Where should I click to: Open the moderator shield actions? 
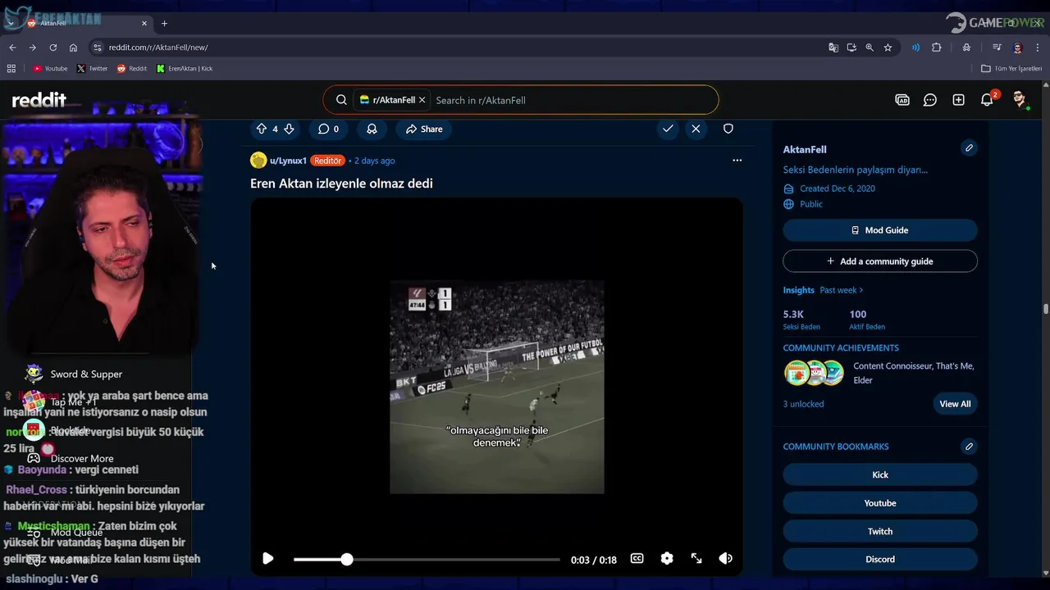728,129
